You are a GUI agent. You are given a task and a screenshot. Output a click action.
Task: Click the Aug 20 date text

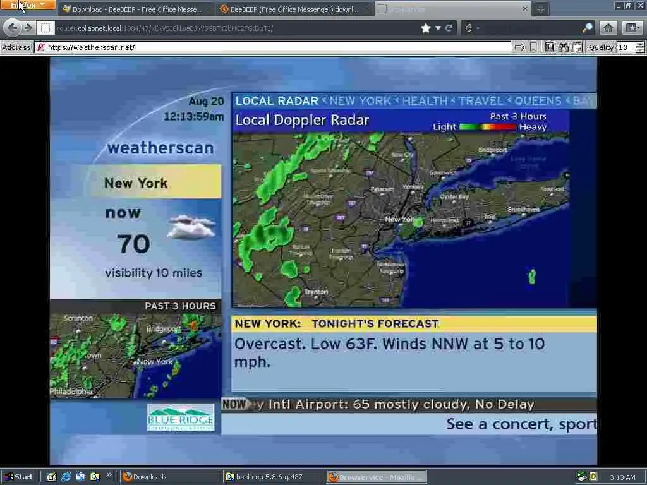(x=206, y=102)
